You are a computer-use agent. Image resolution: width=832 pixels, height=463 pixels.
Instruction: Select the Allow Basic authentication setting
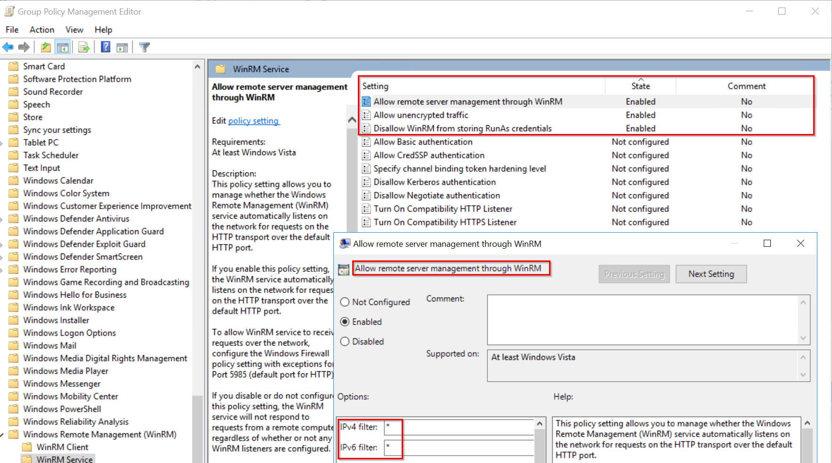[423, 142]
